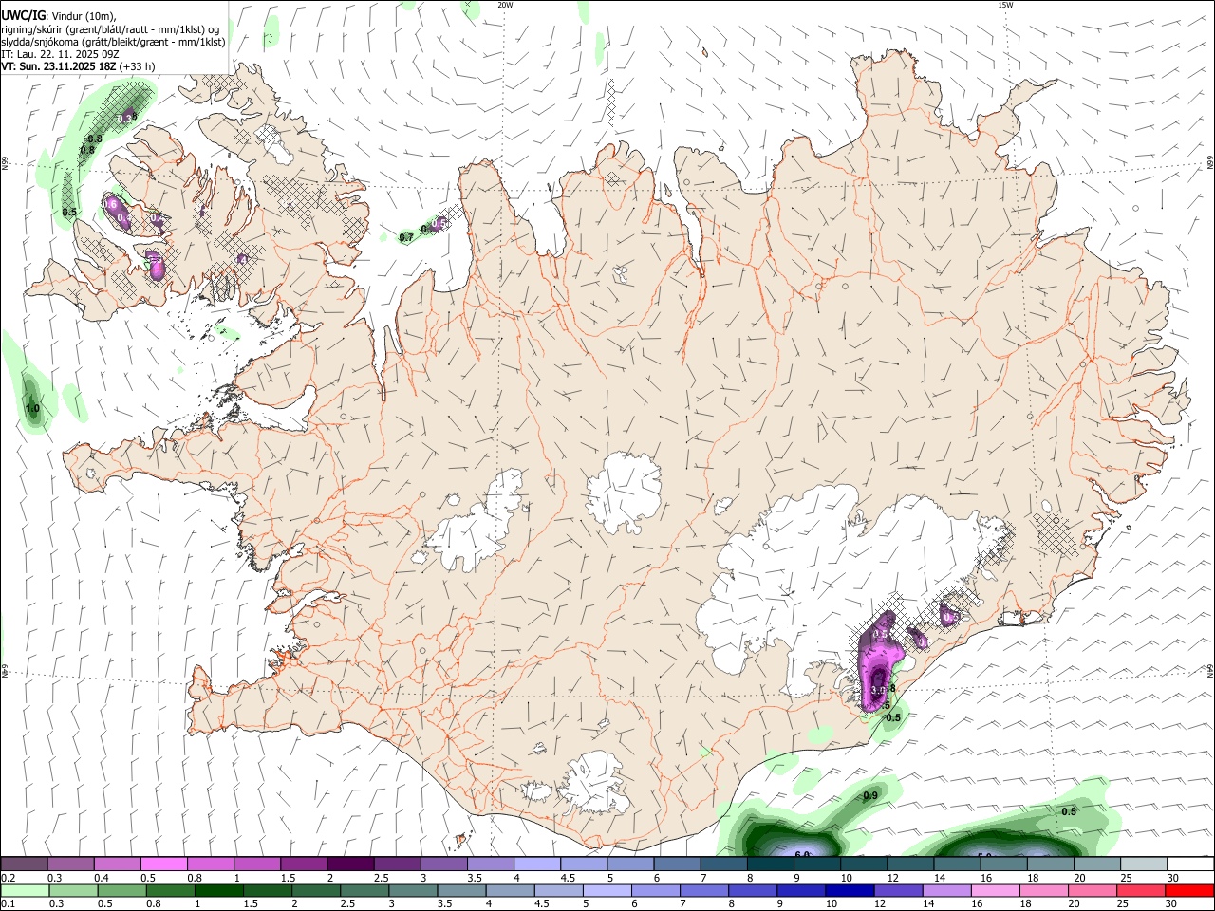
Task: Pick the darkest purple swatch between 2 and 2.5
Action: [349, 865]
